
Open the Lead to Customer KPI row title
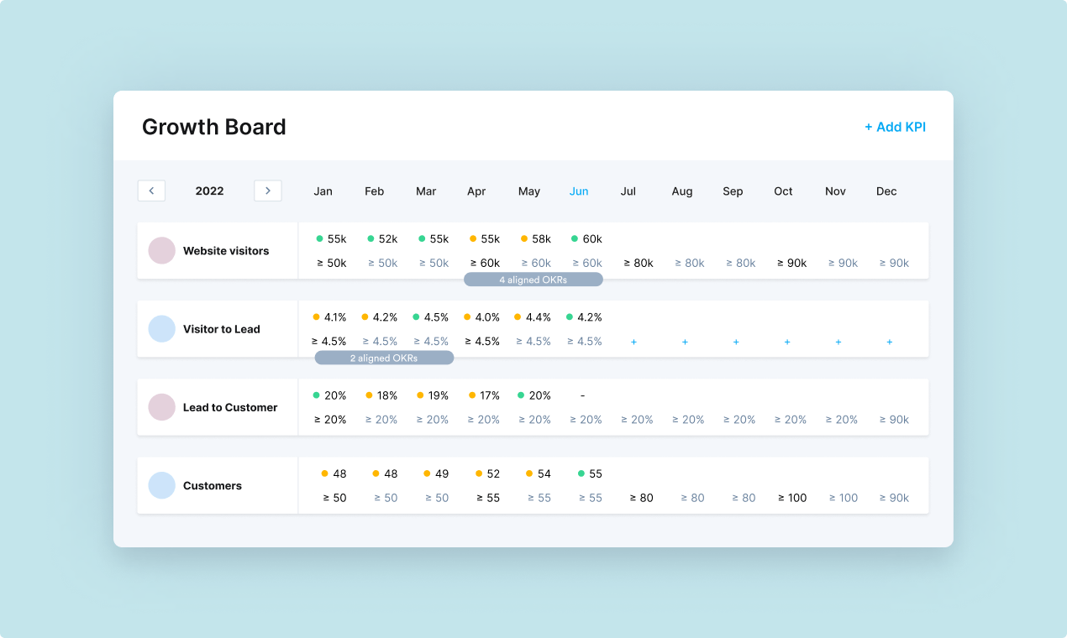pyautogui.click(x=230, y=407)
